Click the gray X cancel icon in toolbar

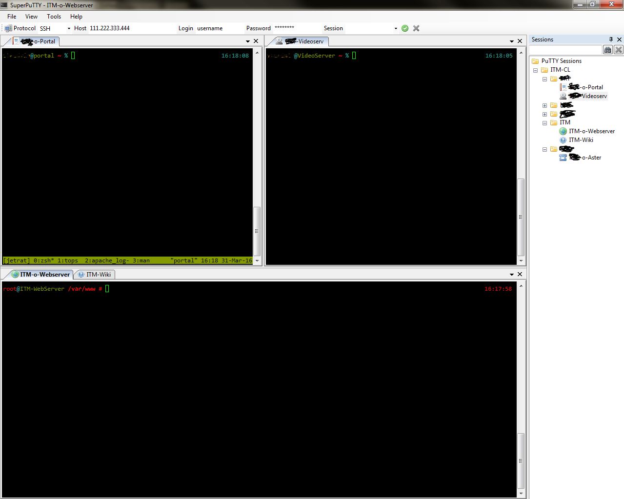pyautogui.click(x=416, y=28)
